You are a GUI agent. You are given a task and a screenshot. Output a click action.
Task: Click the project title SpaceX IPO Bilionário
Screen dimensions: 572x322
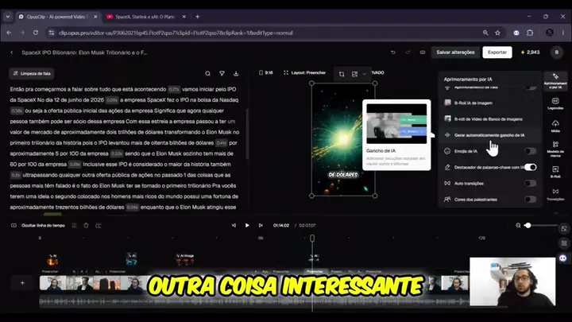84,52
